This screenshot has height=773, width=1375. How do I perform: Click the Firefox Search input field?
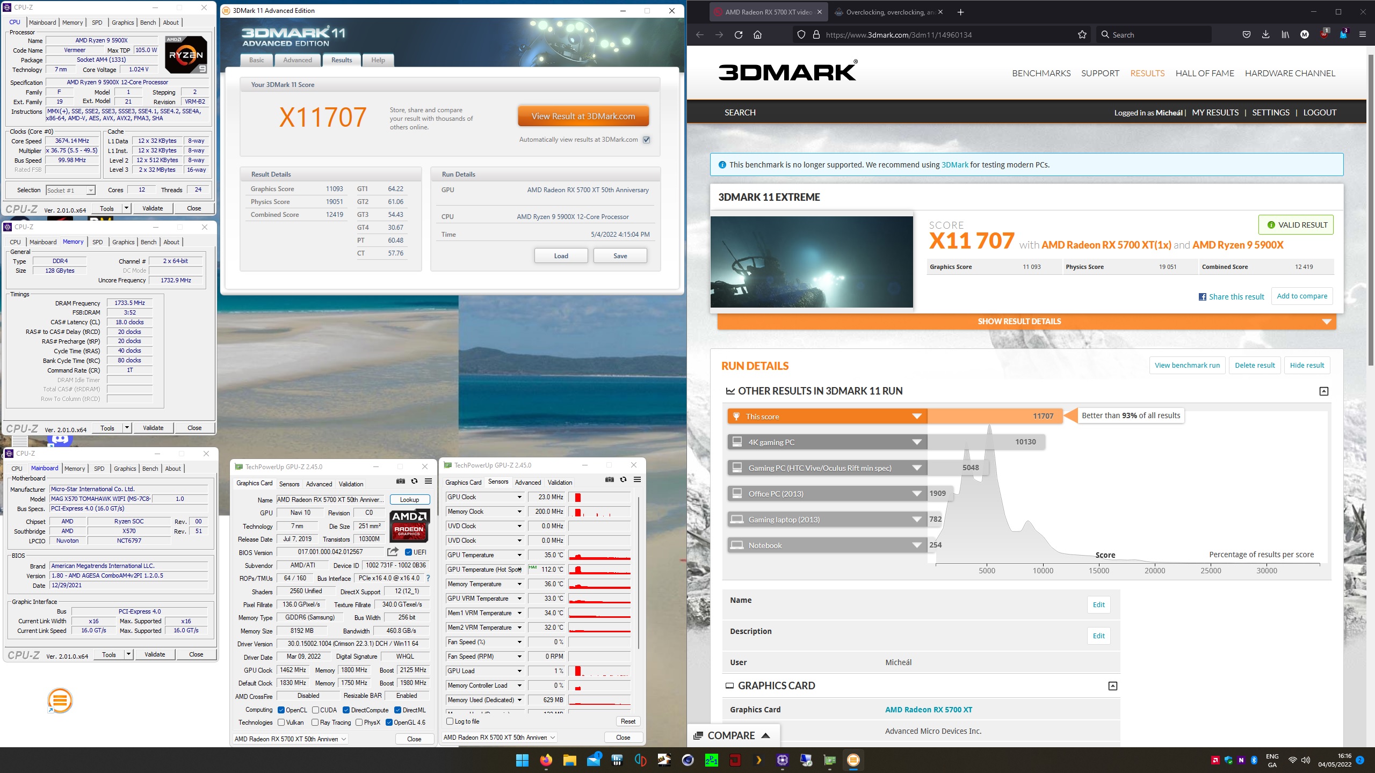pos(1153,35)
